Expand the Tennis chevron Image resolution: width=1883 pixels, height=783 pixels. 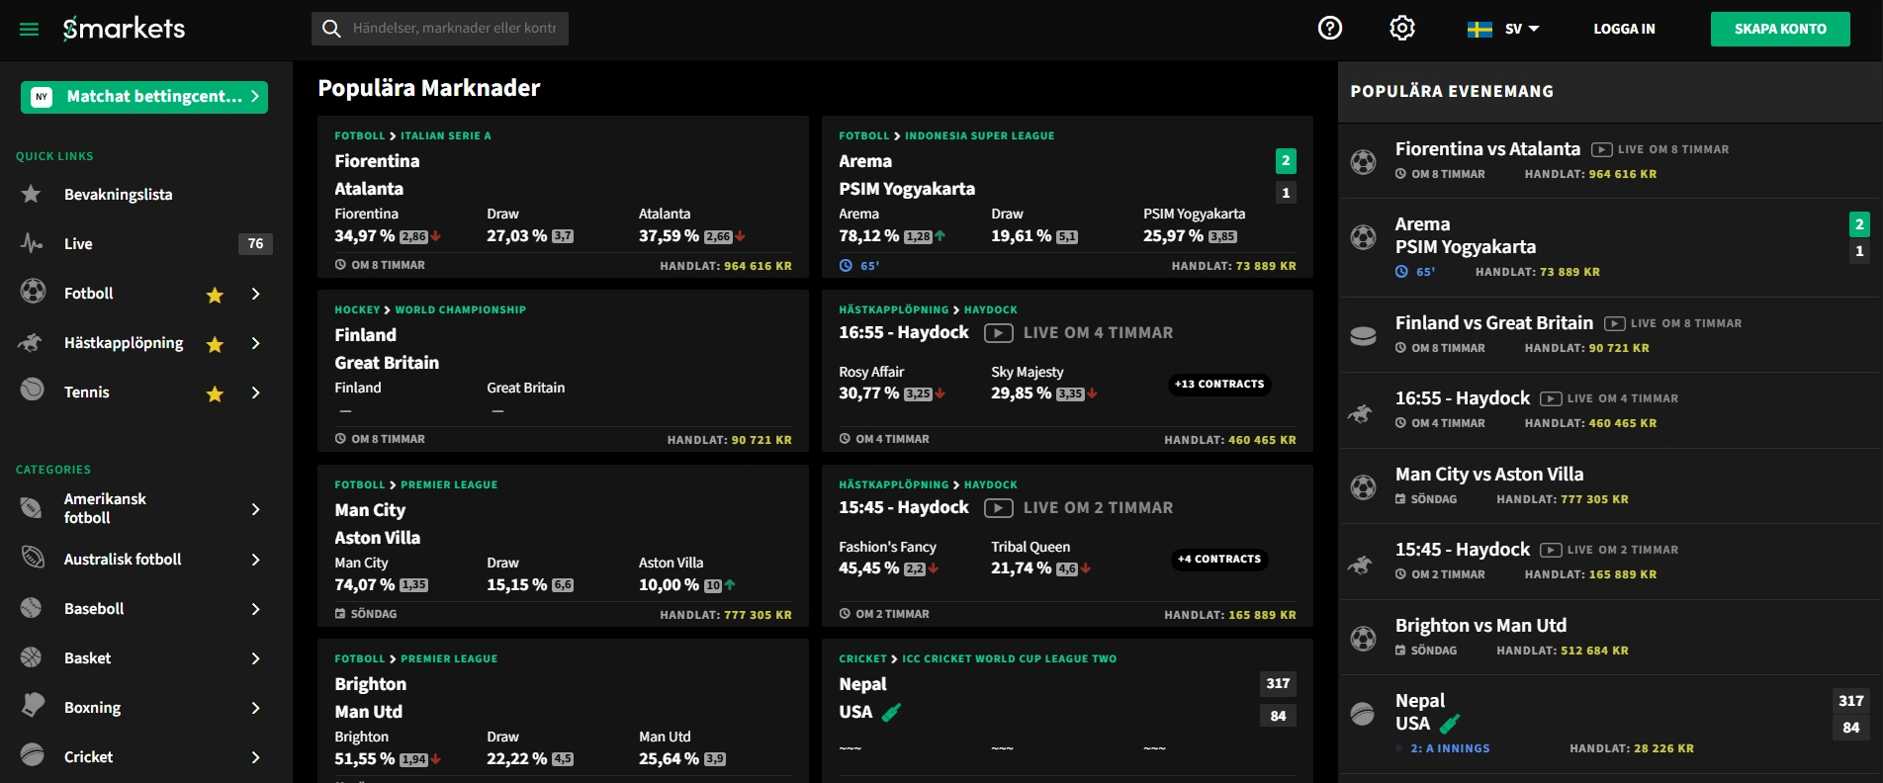coord(255,392)
